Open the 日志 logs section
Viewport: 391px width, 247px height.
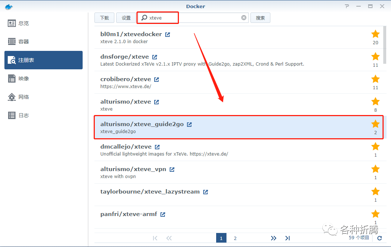(44, 115)
